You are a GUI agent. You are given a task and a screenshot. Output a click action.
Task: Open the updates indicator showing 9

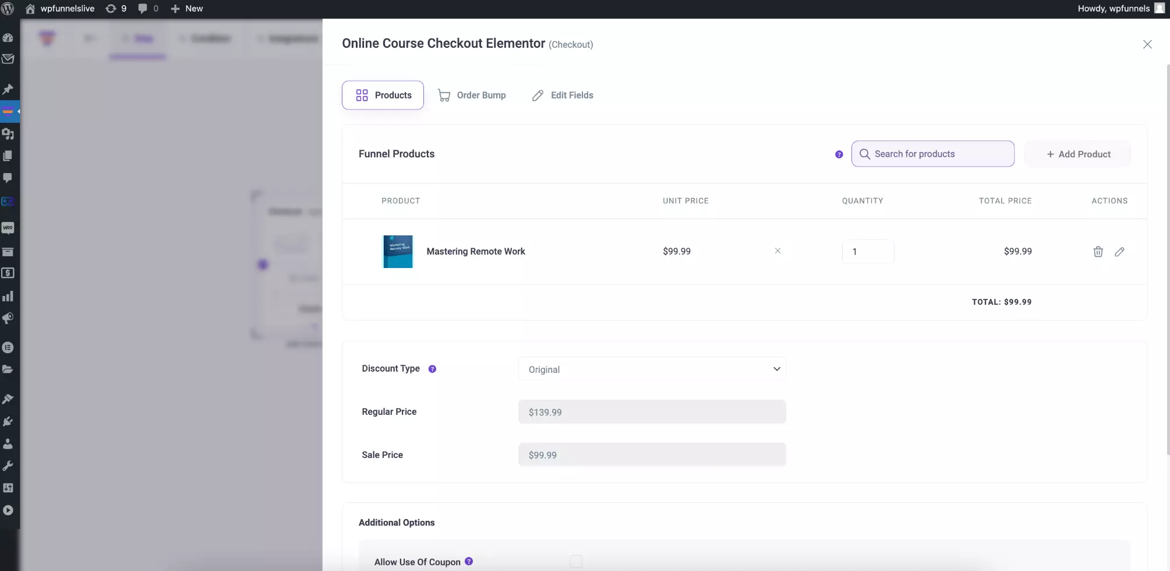point(116,9)
